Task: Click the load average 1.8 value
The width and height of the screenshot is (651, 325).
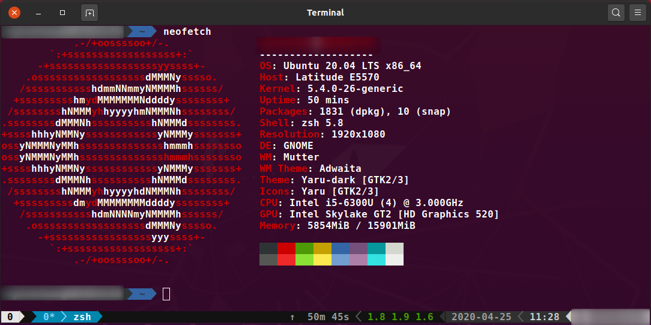Action: click(x=377, y=317)
